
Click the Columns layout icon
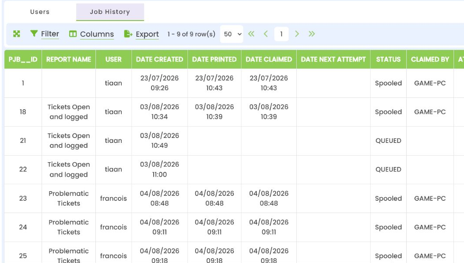pyautogui.click(x=73, y=34)
